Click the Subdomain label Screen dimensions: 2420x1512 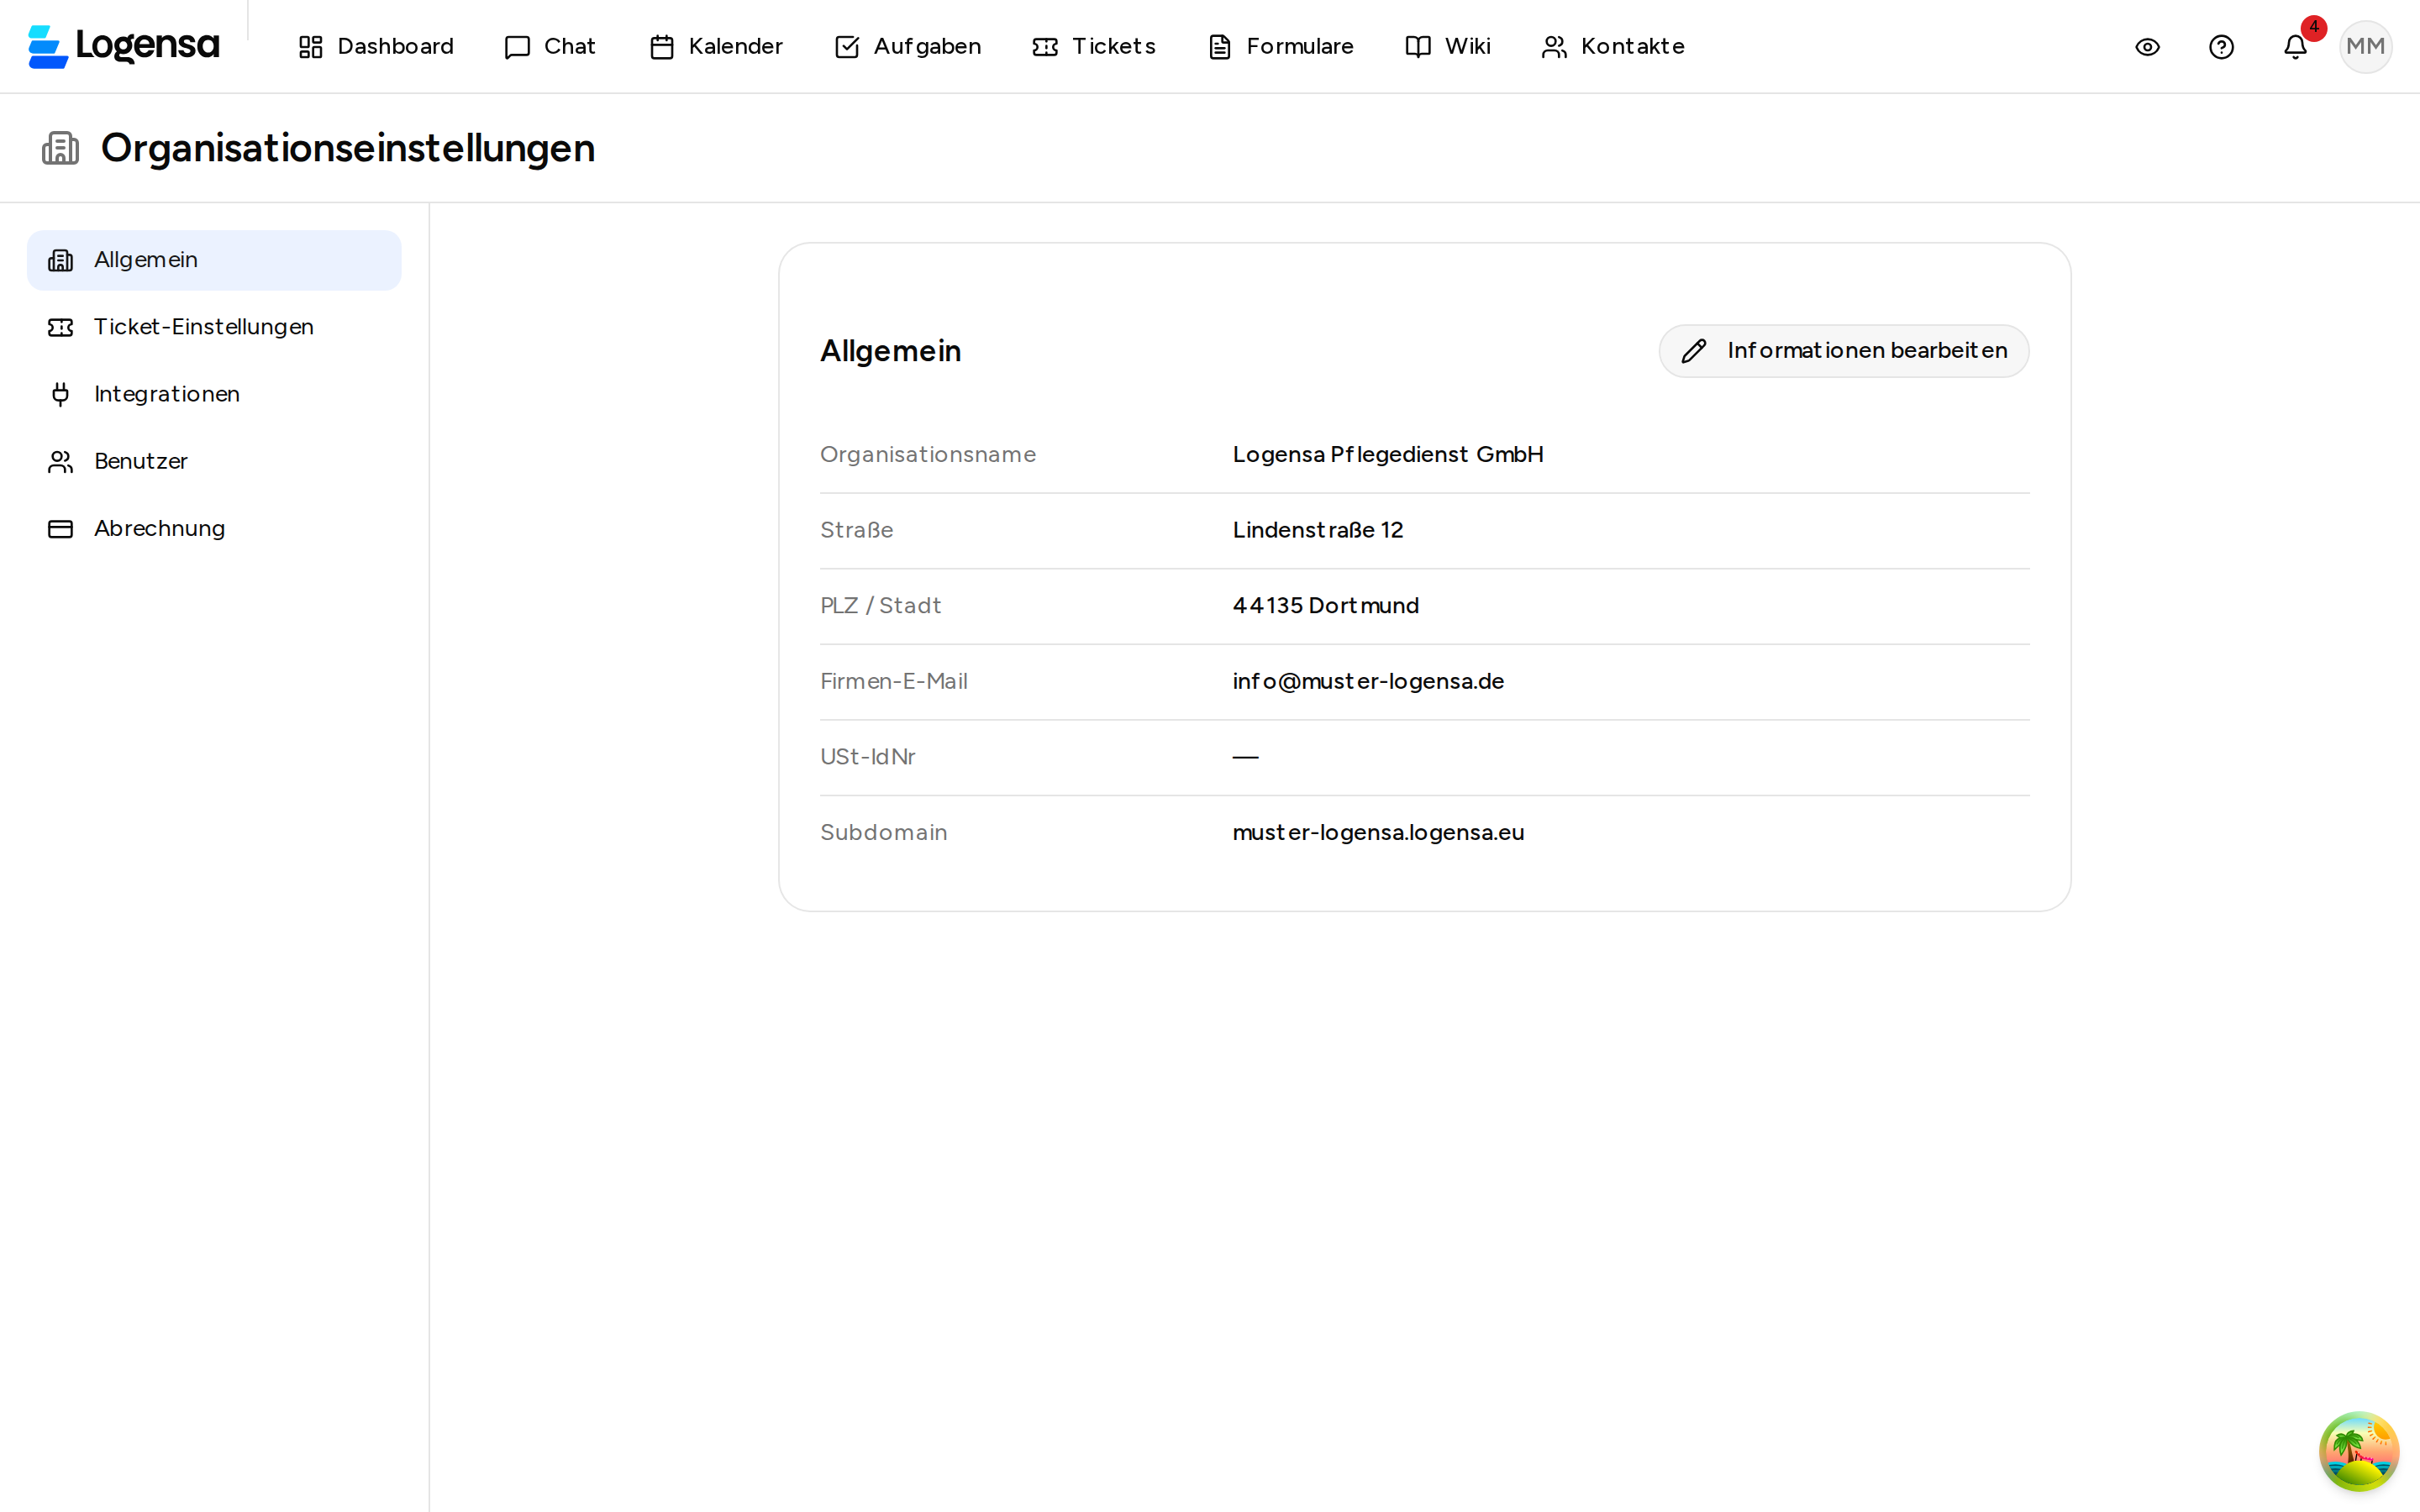(883, 833)
